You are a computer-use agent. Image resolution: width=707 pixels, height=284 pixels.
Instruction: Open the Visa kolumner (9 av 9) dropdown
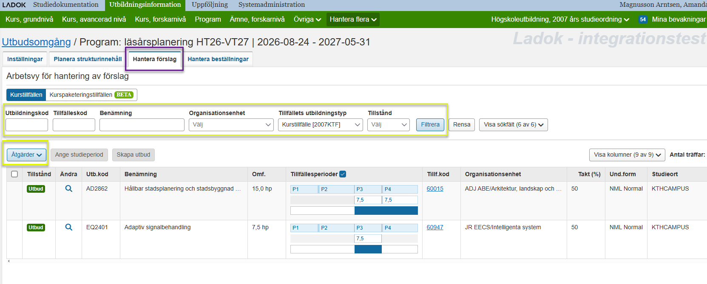[x=627, y=155]
